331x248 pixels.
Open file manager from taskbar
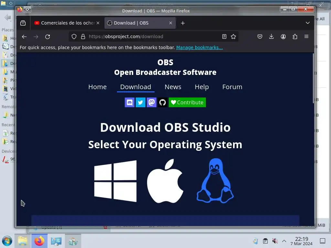point(23,241)
